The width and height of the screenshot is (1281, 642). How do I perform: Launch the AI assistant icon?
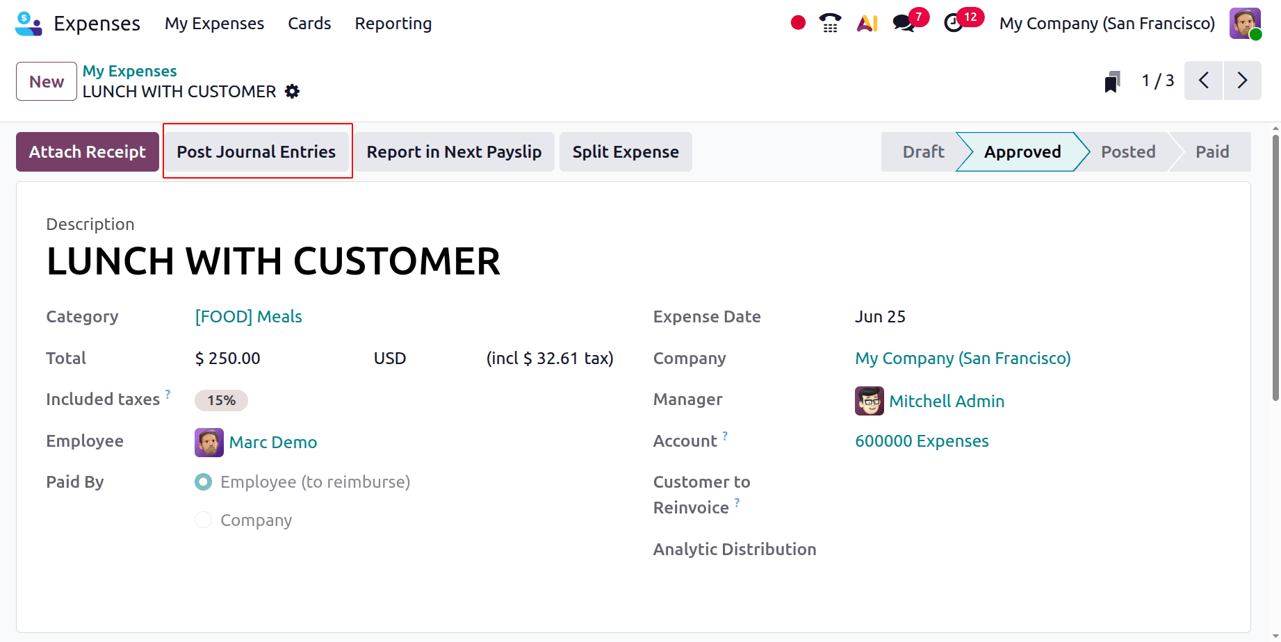867,23
